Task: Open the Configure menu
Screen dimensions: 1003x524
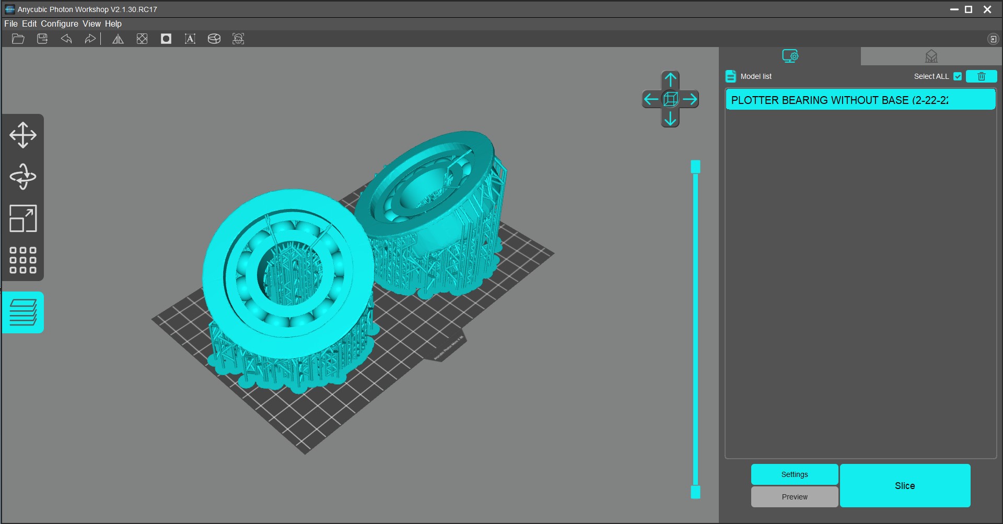Action: coord(60,24)
